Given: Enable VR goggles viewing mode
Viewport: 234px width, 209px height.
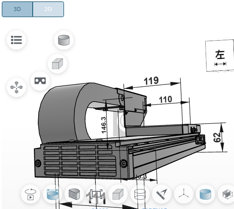Looking at the screenshot, I should [x=40, y=81].
